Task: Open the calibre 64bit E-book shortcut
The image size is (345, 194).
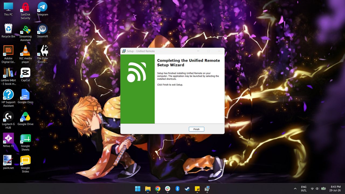Action: point(8,77)
